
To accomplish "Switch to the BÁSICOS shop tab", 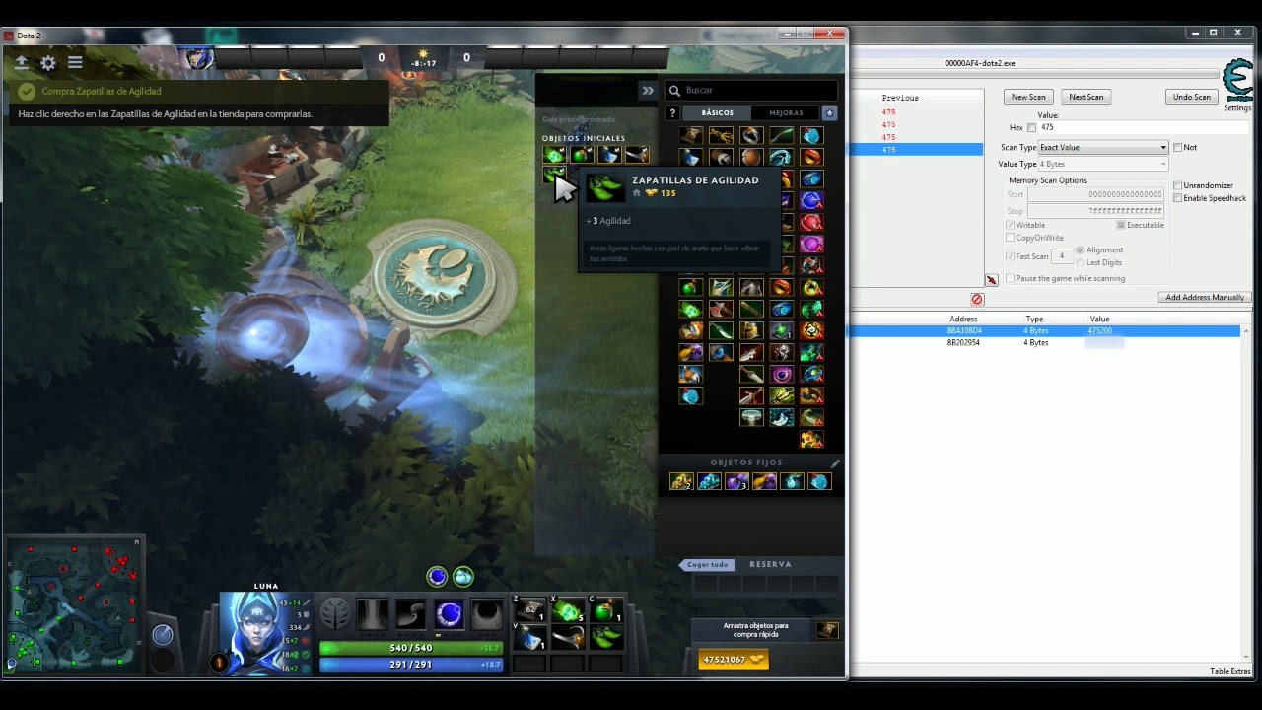I will point(718,113).
